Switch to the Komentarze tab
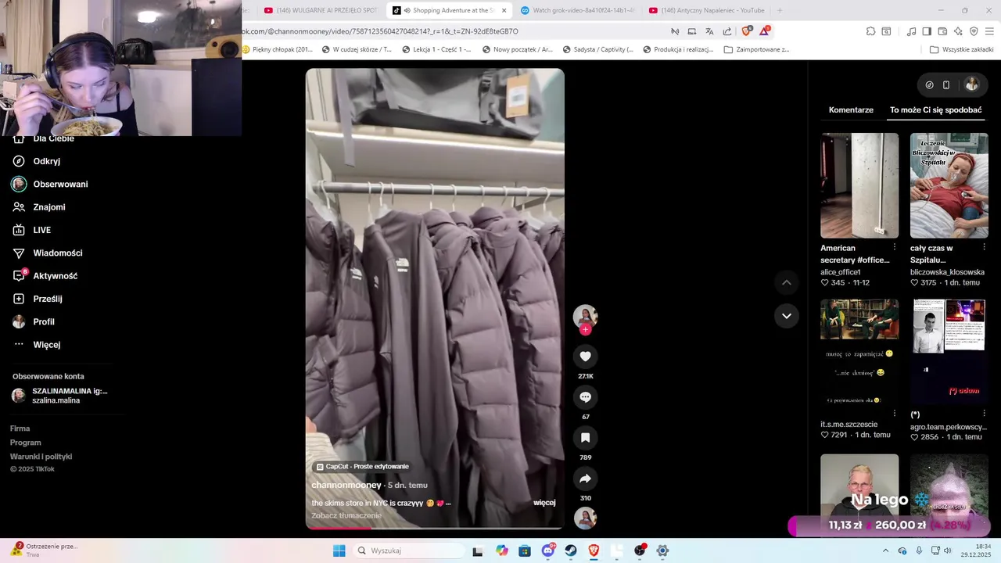Image resolution: width=1001 pixels, height=563 pixels. [x=851, y=110]
